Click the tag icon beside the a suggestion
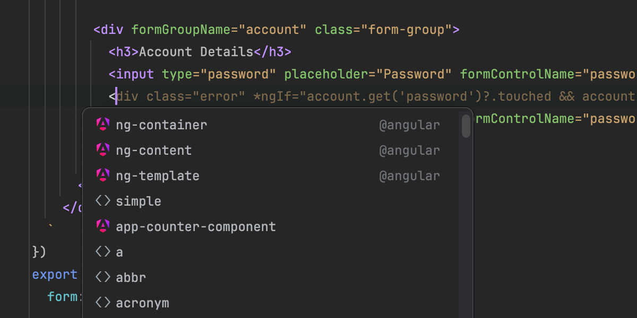Viewport: 637px width, 318px height. (102, 252)
